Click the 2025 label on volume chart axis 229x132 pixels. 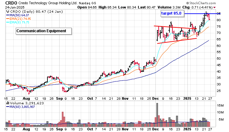[187, 129]
